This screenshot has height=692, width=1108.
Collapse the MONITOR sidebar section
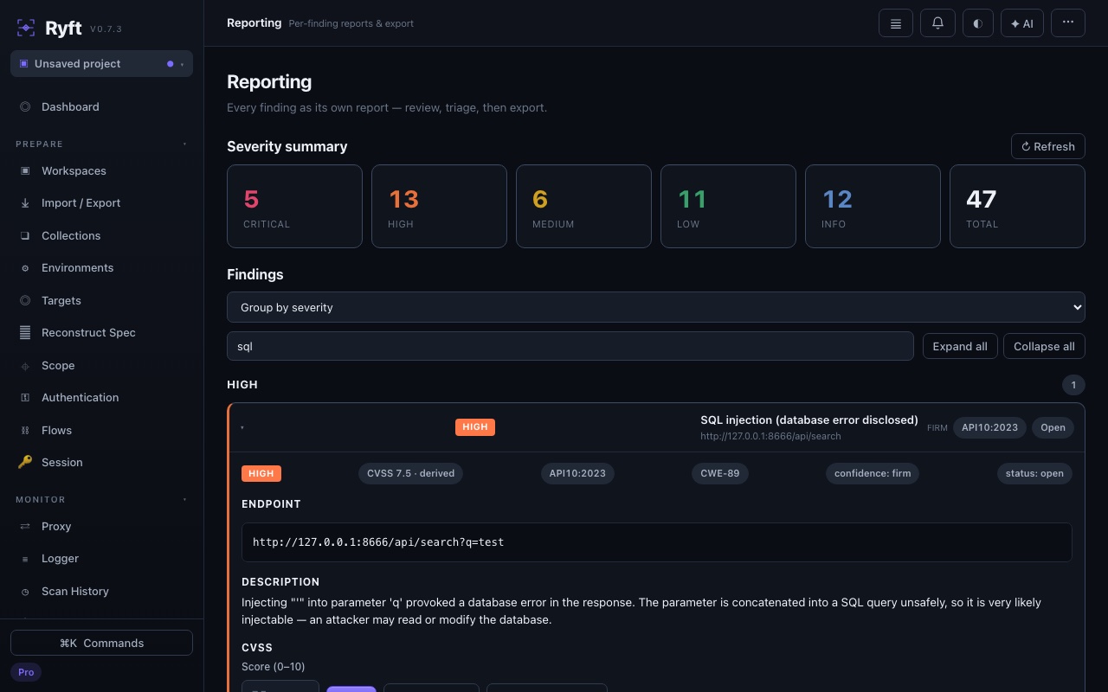(101, 499)
